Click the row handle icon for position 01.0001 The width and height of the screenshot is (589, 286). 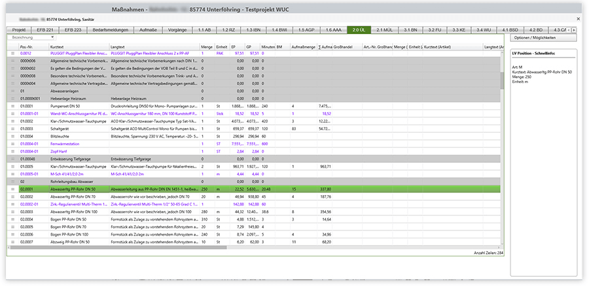[x=13, y=105]
